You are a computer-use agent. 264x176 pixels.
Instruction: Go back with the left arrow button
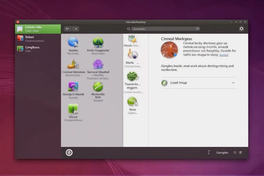coord(68,29)
